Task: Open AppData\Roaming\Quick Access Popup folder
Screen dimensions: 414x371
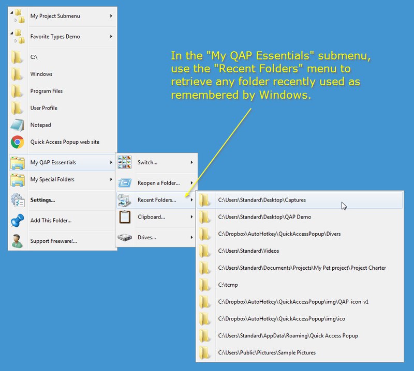Action: 300,336
